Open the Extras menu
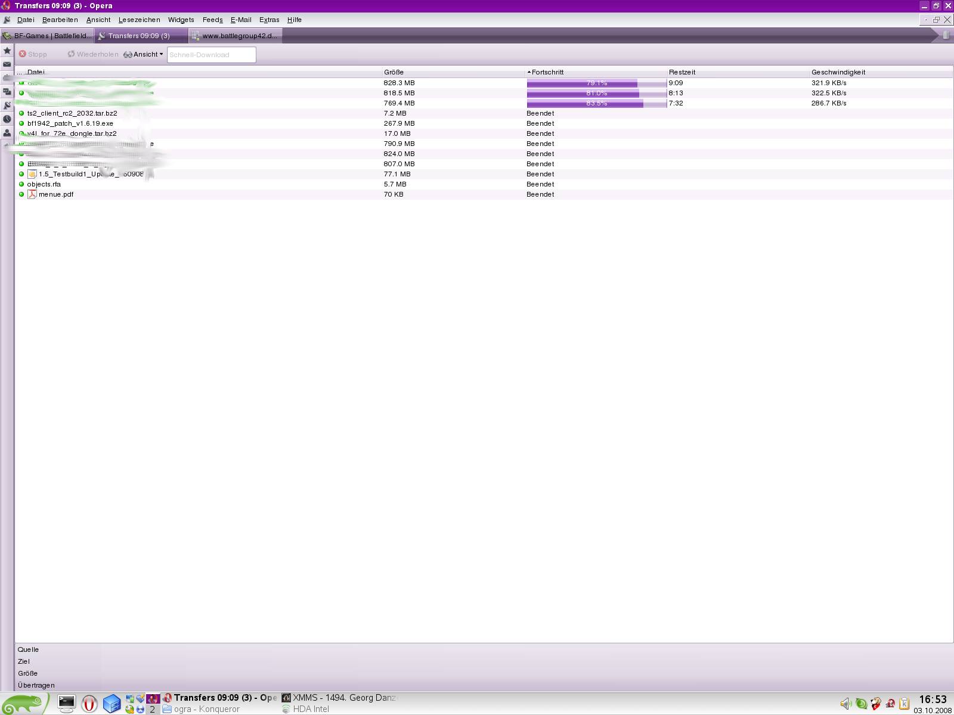The height and width of the screenshot is (715, 954). (x=270, y=20)
